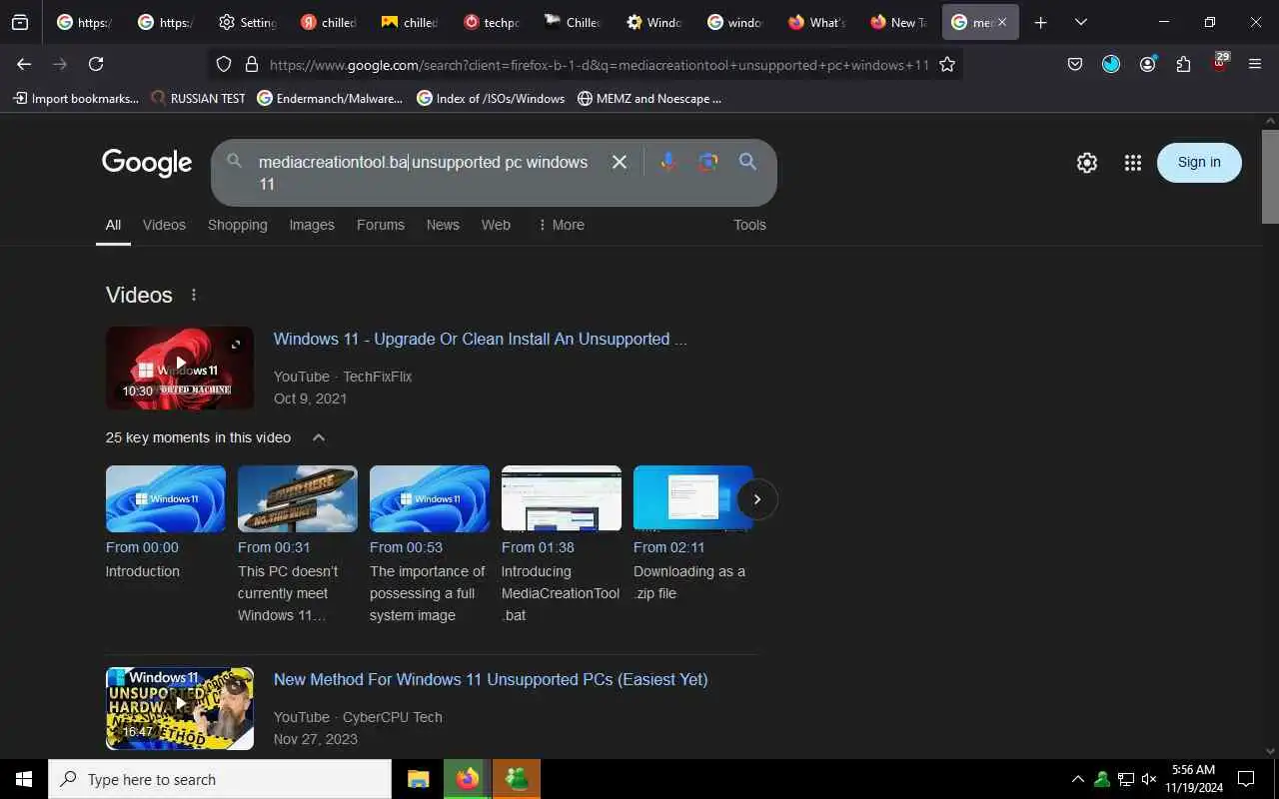Switch to the What's new Firefox tab

[817, 22]
